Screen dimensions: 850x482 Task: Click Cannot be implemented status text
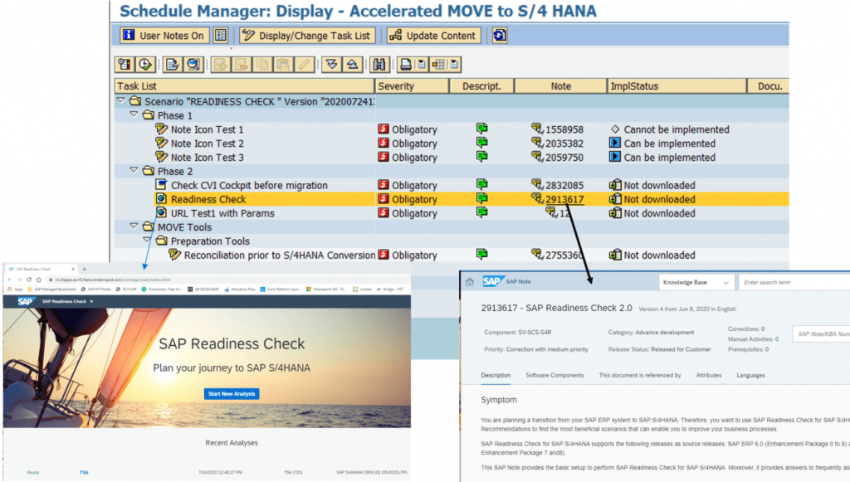click(676, 129)
